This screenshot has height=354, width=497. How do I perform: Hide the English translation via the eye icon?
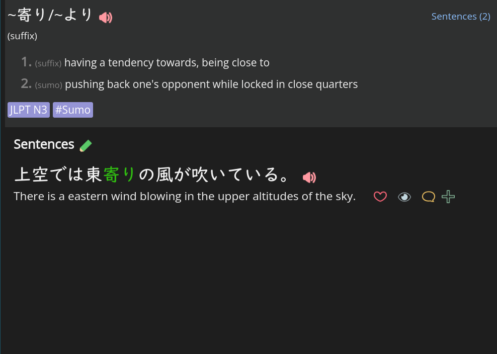point(404,197)
